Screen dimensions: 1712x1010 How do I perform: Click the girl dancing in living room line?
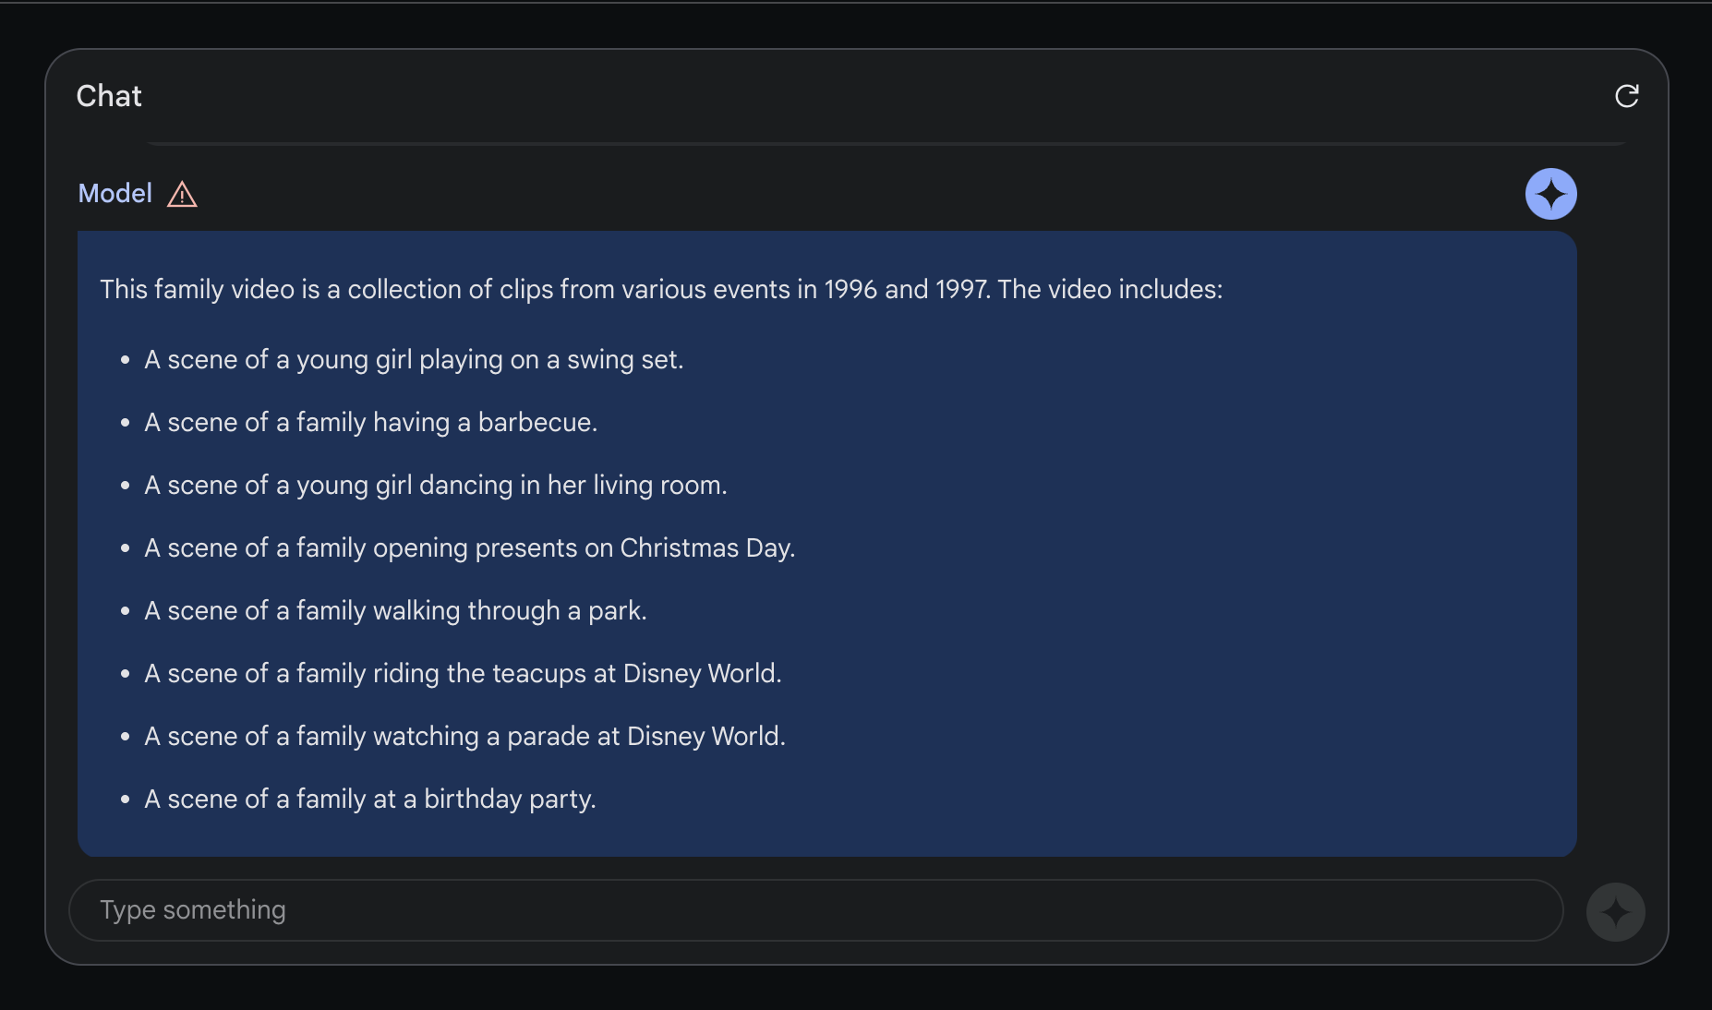(x=436, y=486)
